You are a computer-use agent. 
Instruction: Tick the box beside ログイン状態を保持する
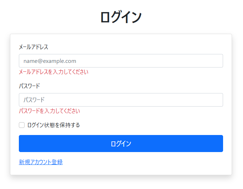coord(22,125)
